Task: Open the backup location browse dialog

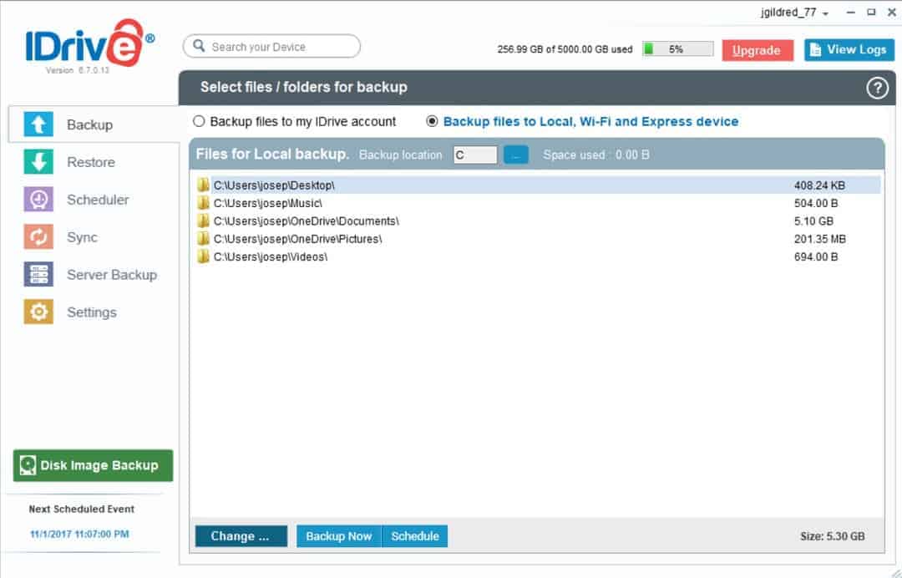Action: [516, 155]
